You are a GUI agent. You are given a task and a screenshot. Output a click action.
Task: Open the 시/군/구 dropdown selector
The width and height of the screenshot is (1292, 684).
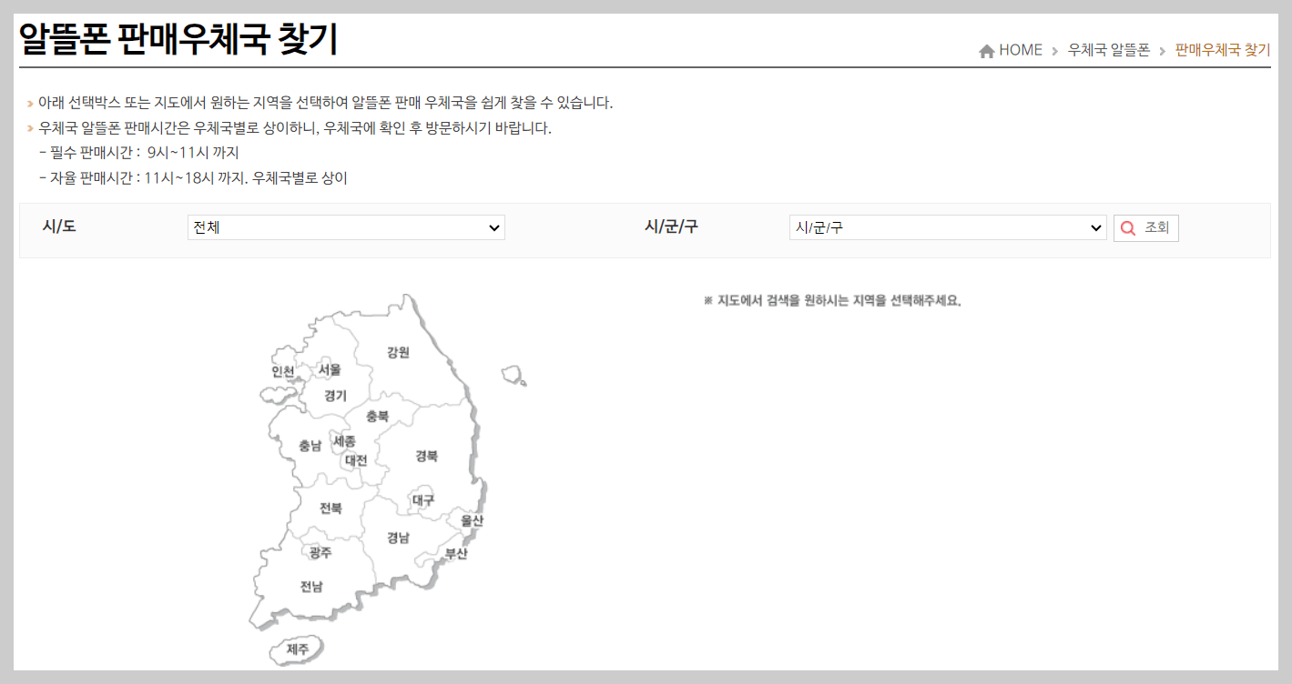(948, 227)
